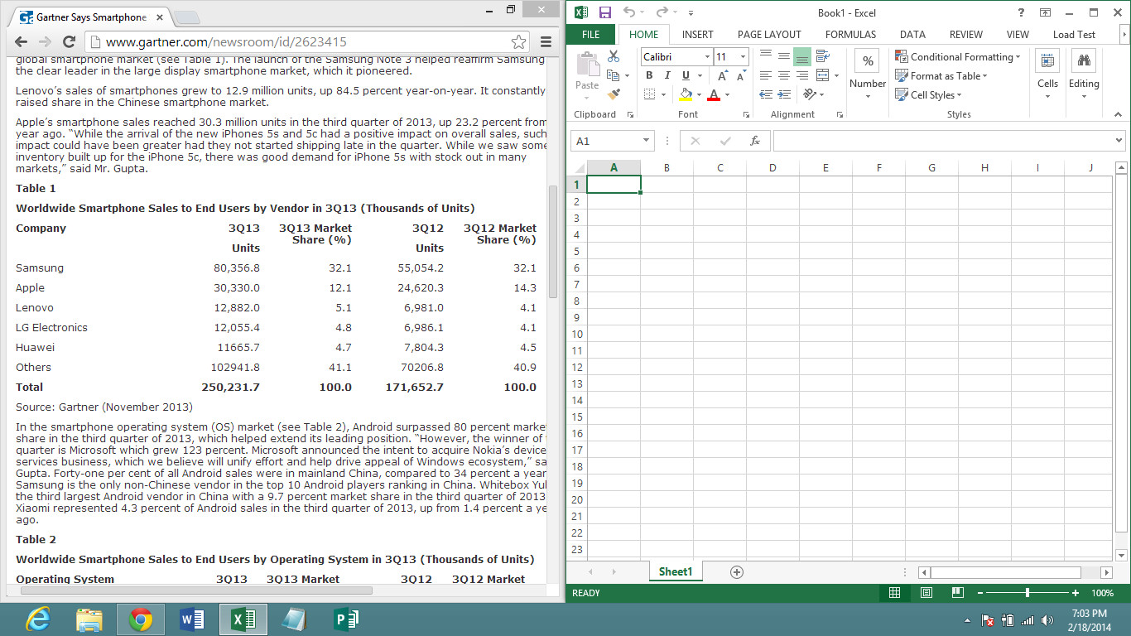This screenshot has height=636, width=1131.
Task: Click the zoom out minus on status bar
Action: [979, 593]
